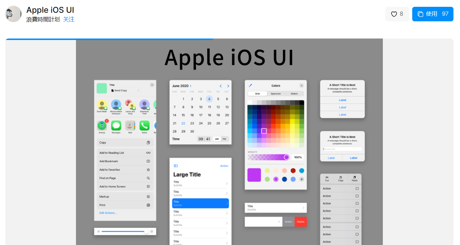Choose Add to Favorites action

(125, 170)
